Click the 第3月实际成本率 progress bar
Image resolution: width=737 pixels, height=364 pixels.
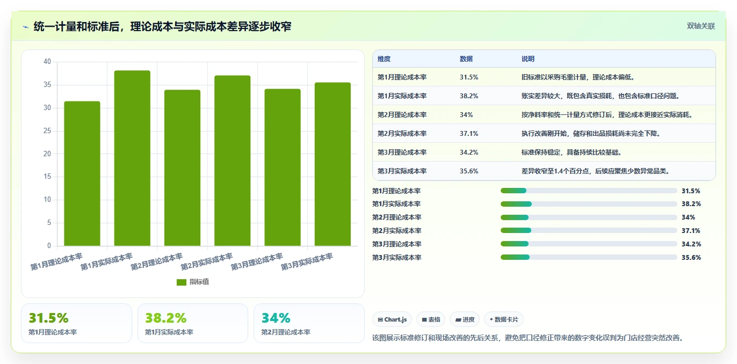(589, 258)
